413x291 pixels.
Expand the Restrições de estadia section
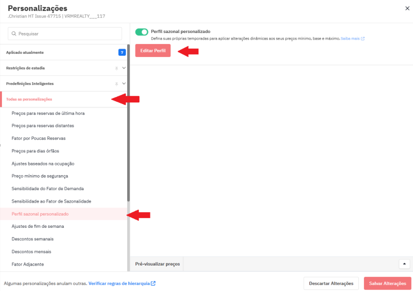[124, 68]
